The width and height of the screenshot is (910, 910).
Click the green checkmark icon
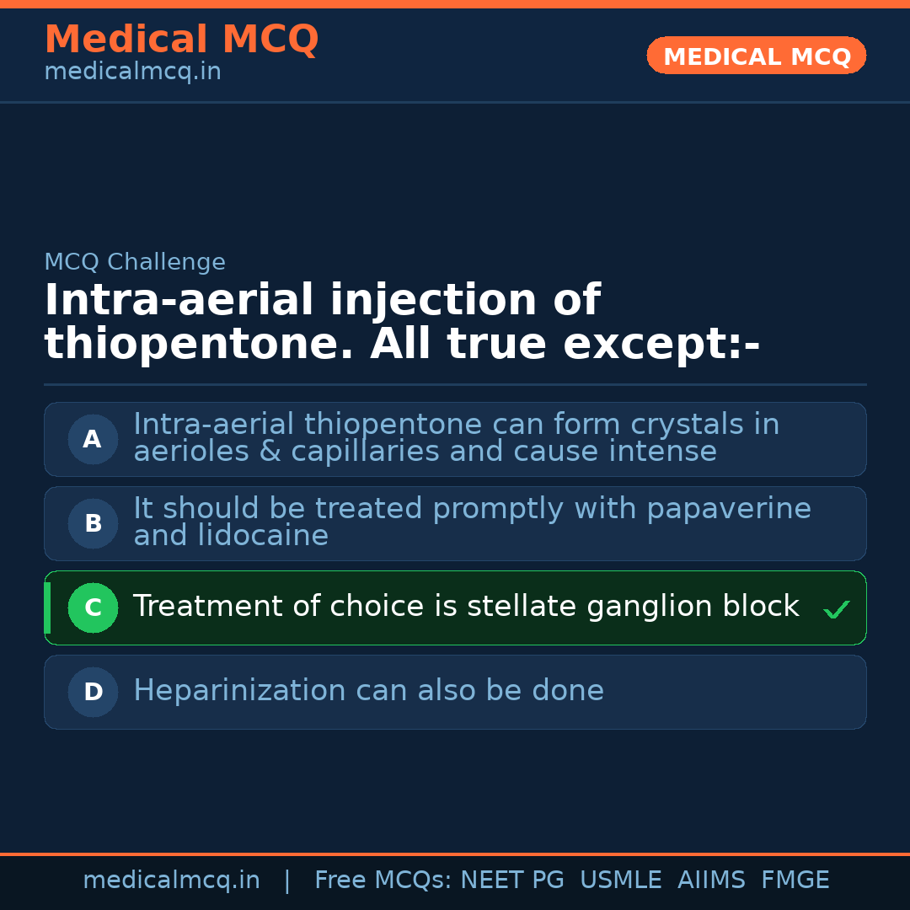pos(836,609)
